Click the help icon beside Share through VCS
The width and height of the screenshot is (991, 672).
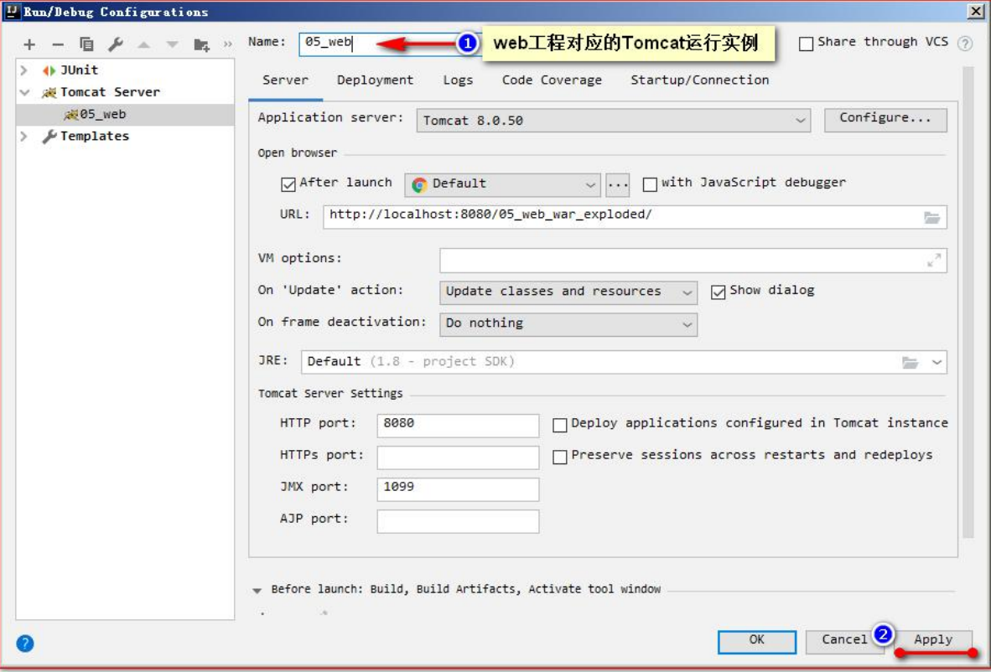(x=964, y=43)
